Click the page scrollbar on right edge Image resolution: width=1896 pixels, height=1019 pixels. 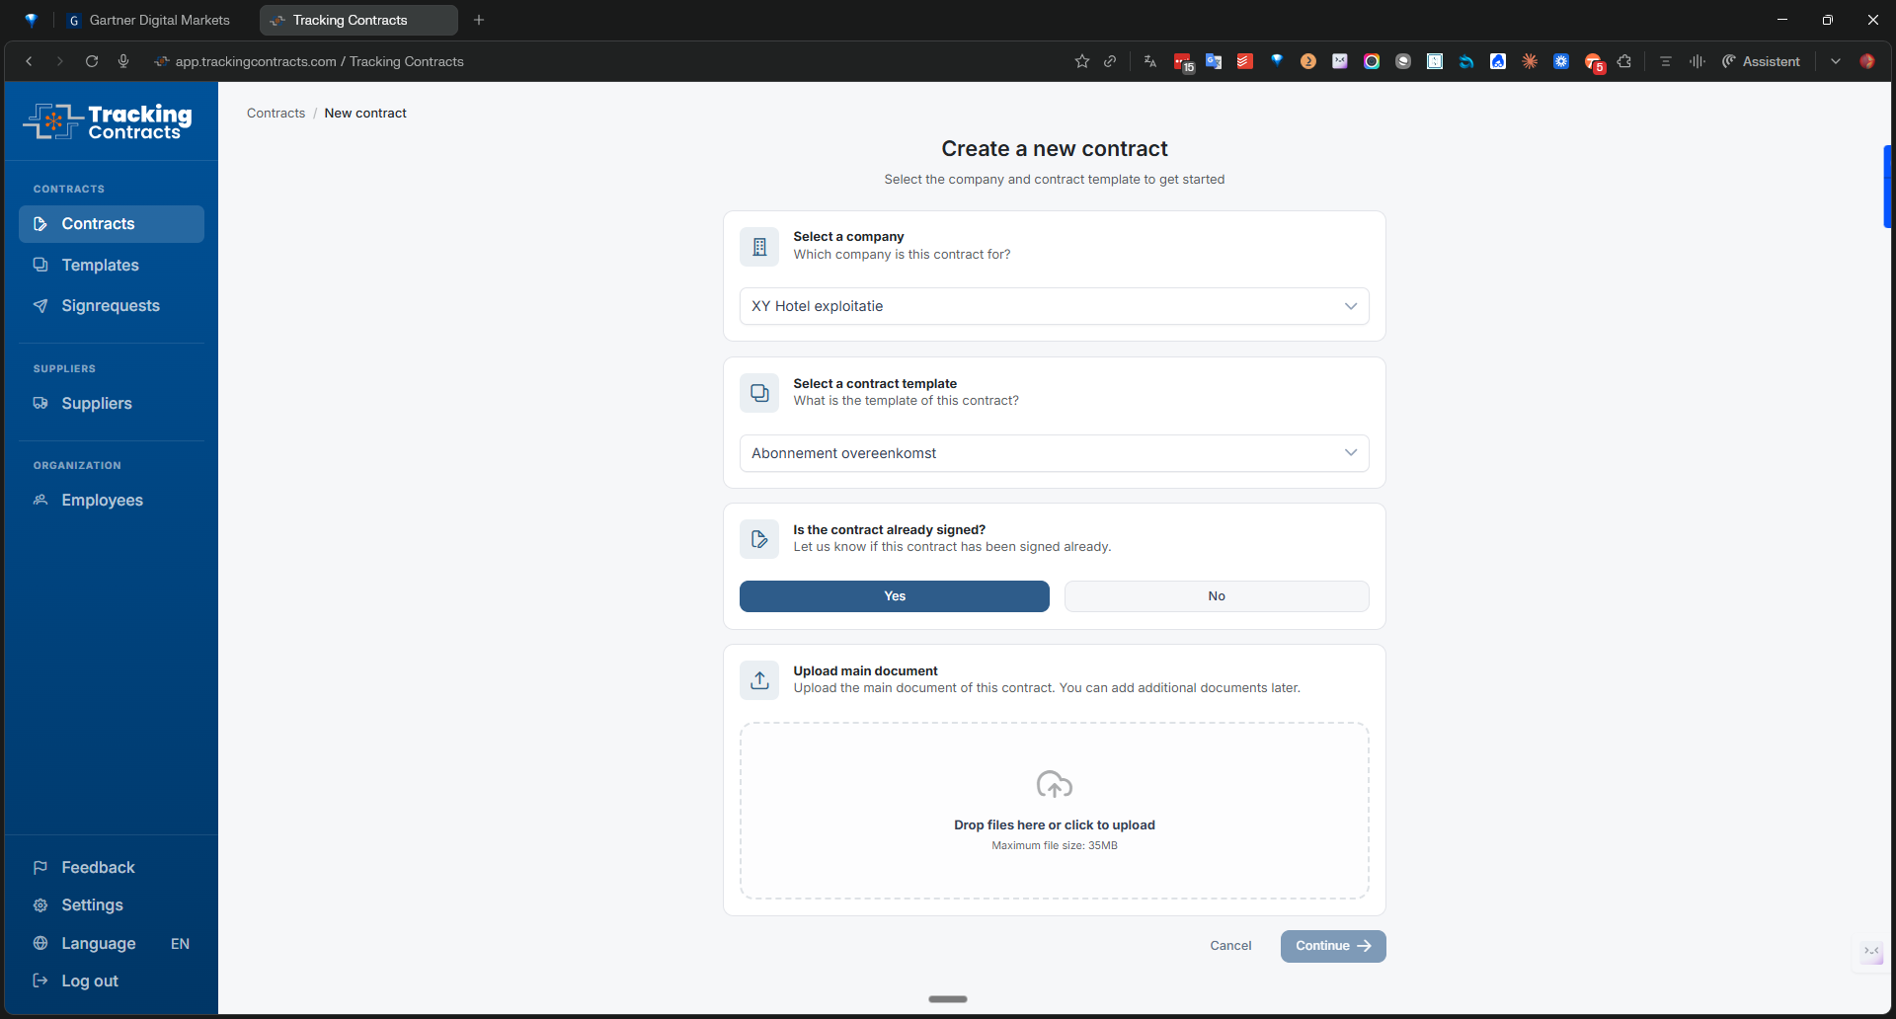tap(1887, 187)
